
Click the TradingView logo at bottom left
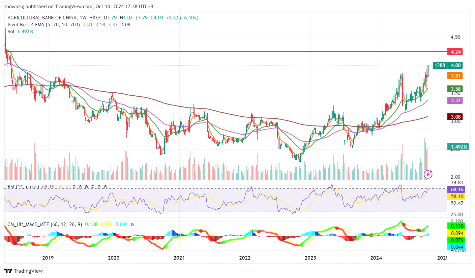point(23,271)
